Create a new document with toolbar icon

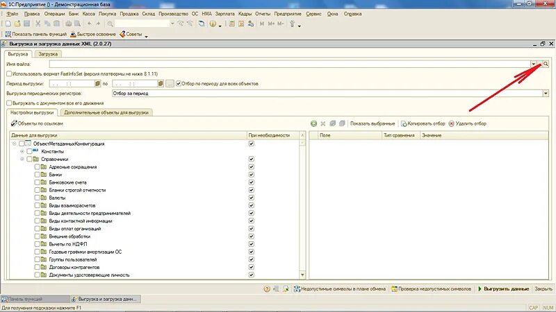point(8,24)
